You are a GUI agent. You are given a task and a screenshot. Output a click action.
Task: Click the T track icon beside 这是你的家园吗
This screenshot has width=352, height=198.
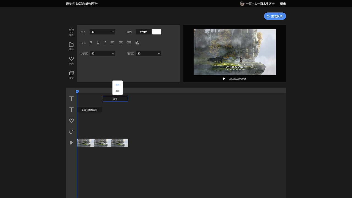coord(71,109)
